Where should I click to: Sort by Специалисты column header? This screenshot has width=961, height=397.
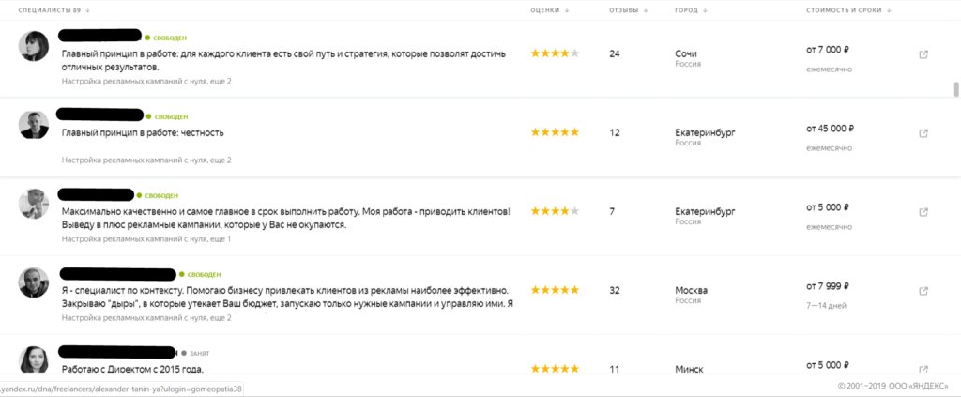point(53,10)
